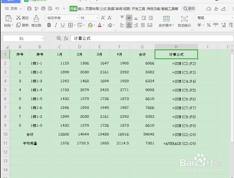
Task: Switch to the 数据 Data tab
Action: pyautogui.click(x=111, y=9)
